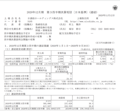Select 24.33 in 1株当たり四半期純利益 column
The image size is (120, 111).
click(x=48, y=79)
